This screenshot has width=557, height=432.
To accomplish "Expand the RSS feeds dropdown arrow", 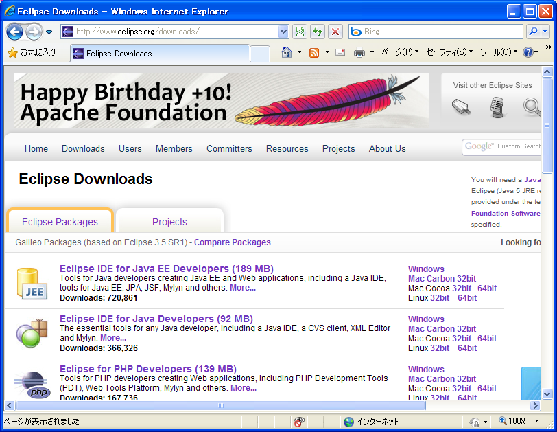I will point(327,52).
